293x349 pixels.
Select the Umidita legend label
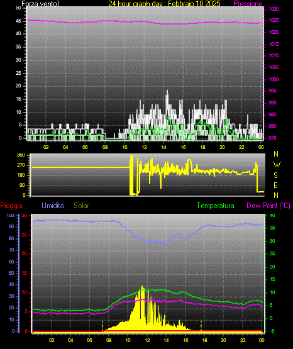[53, 206]
